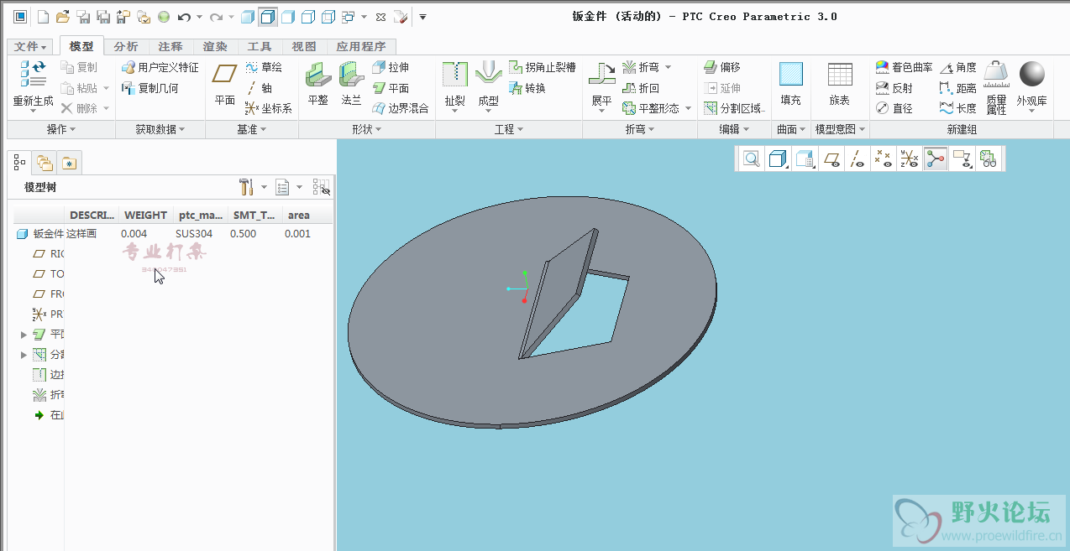
Task: Toggle coordinate system display in graphics toolbar
Action: pyautogui.click(x=909, y=159)
